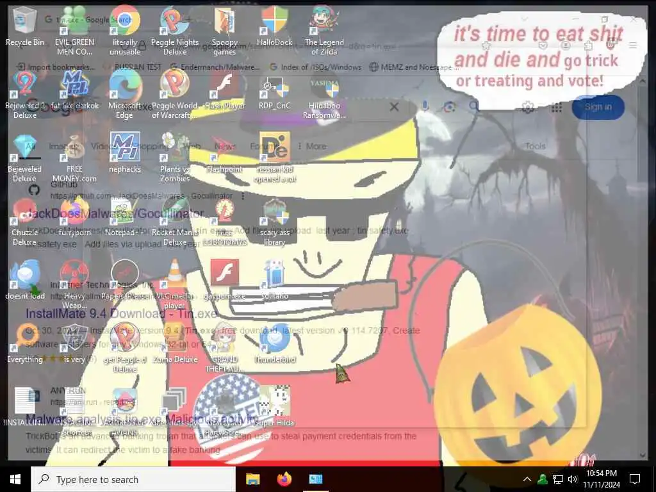Expand the More search options menu
The image size is (656, 492).
[312, 146]
